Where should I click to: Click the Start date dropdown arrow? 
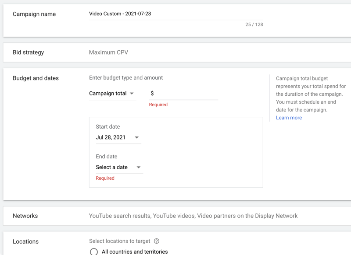pos(136,137)
